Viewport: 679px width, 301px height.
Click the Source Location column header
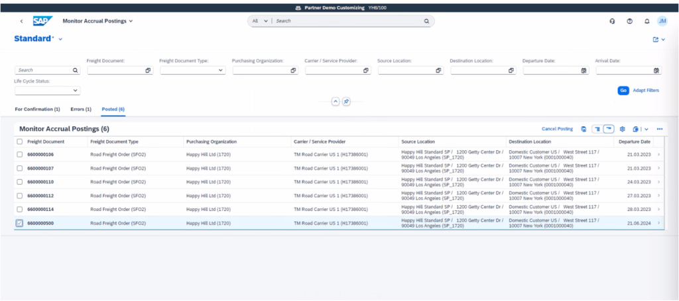[418, 142]
